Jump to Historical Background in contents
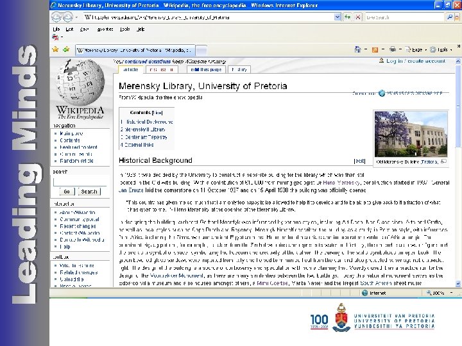Viewport: 462px width, 346px height. pos(146,122)
